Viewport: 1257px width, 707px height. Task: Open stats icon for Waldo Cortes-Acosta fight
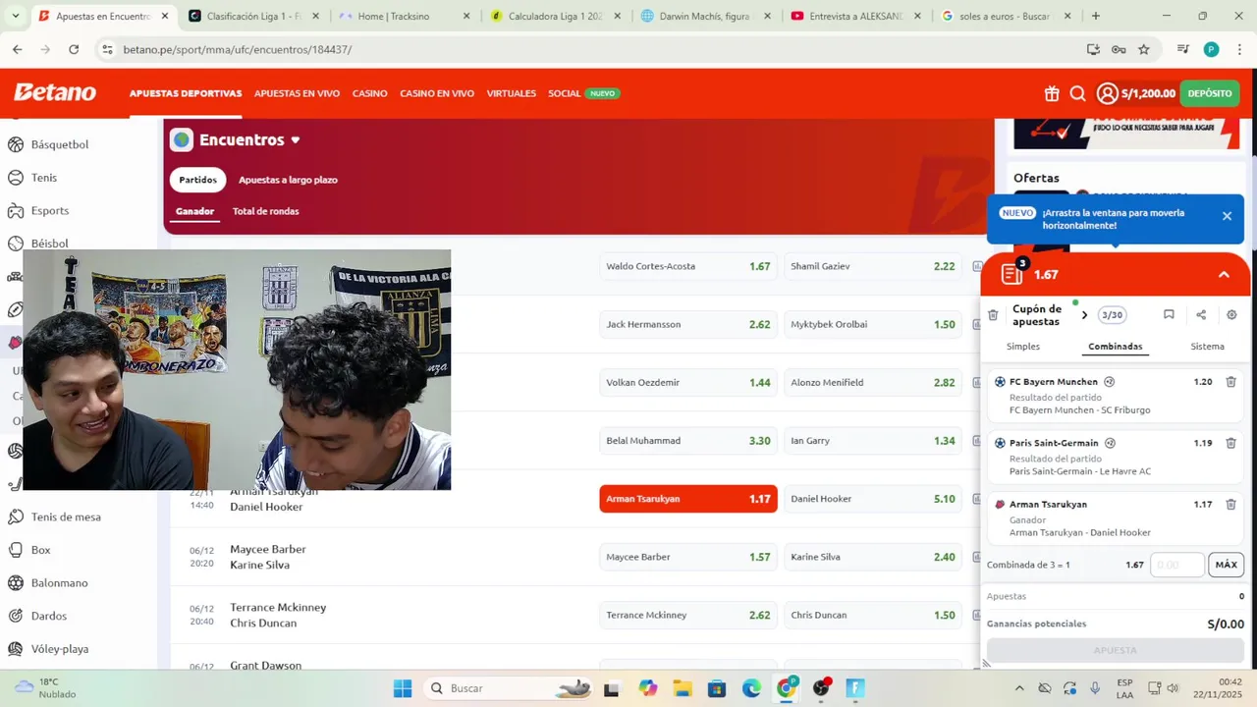click(977, 266)
